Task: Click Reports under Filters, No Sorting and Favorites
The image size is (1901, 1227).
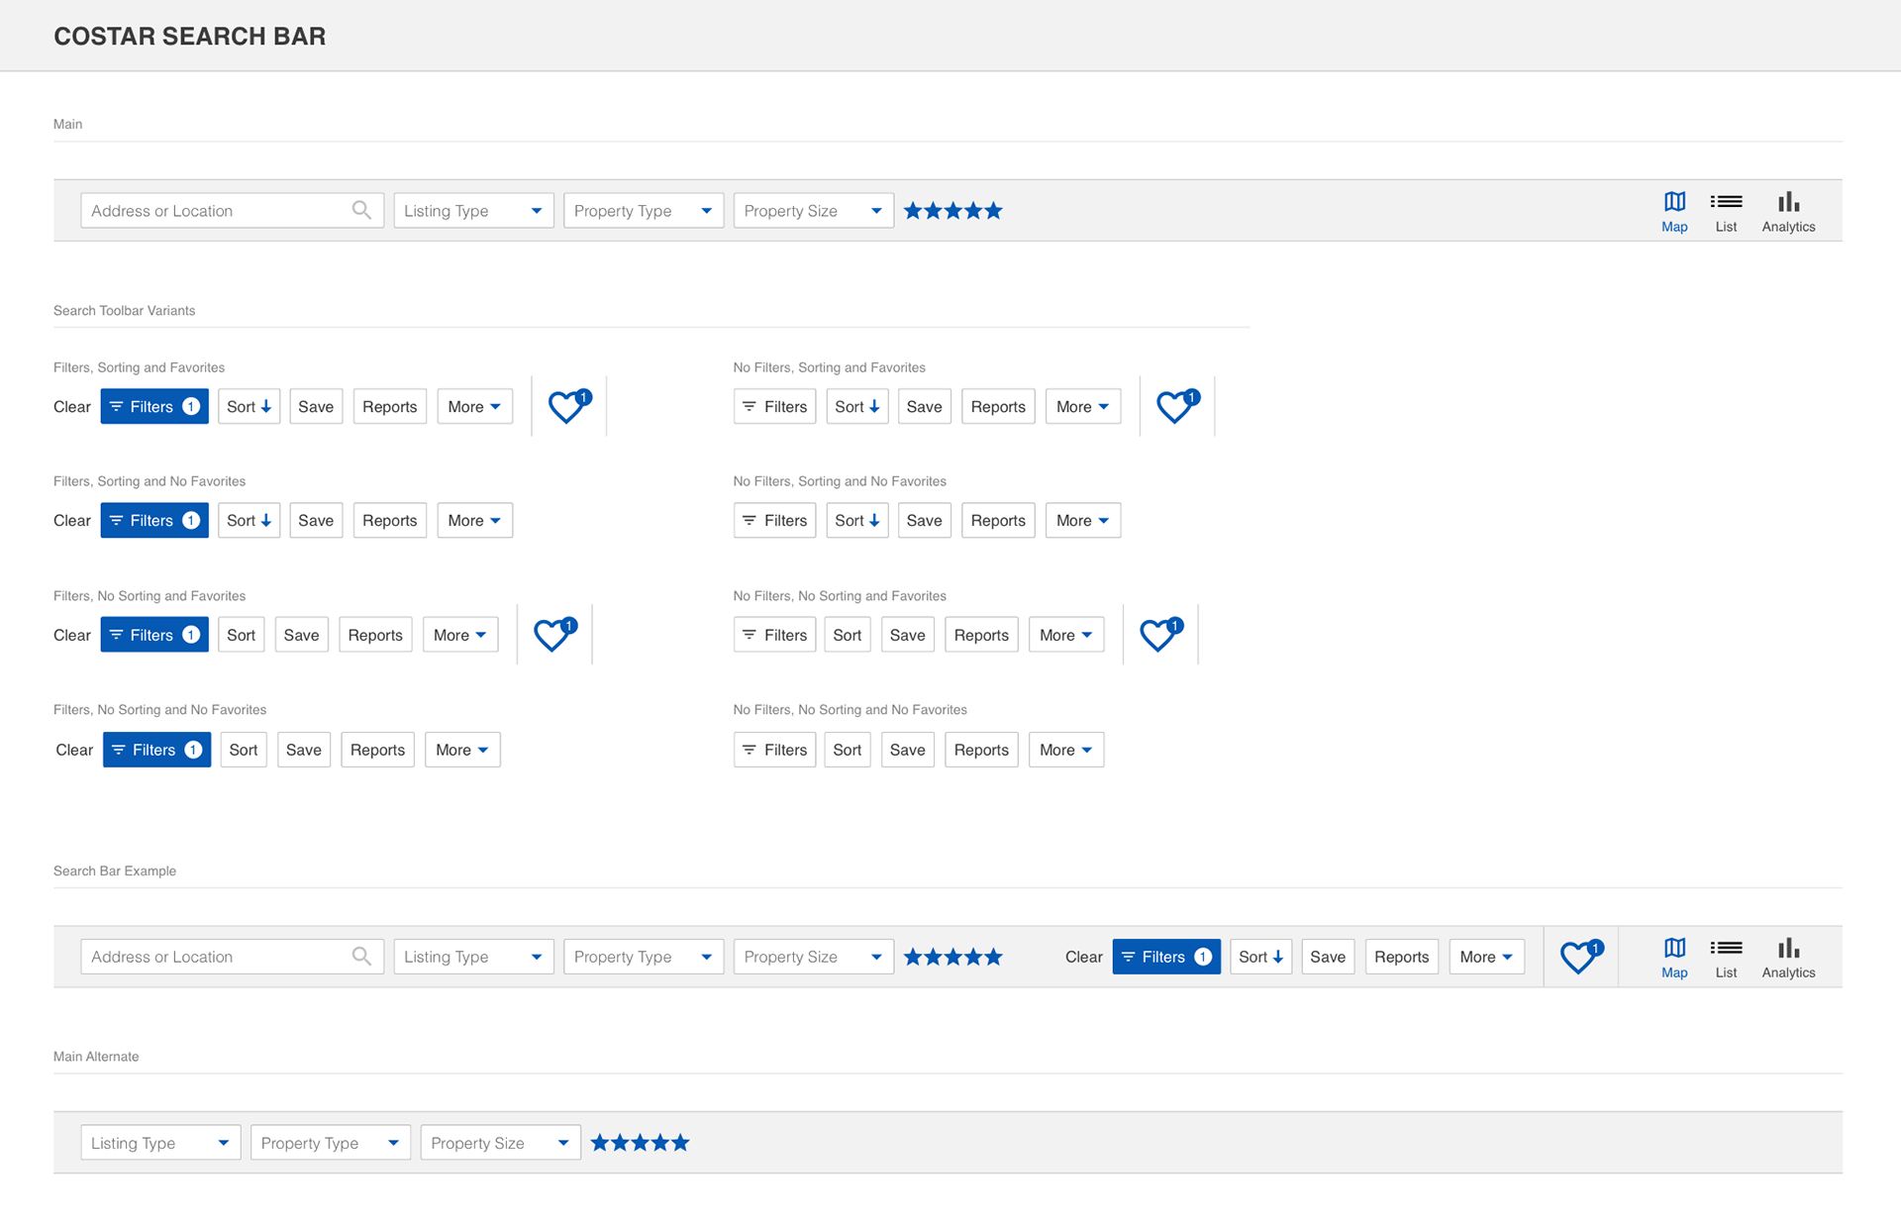Action: [x=375, y=635]
